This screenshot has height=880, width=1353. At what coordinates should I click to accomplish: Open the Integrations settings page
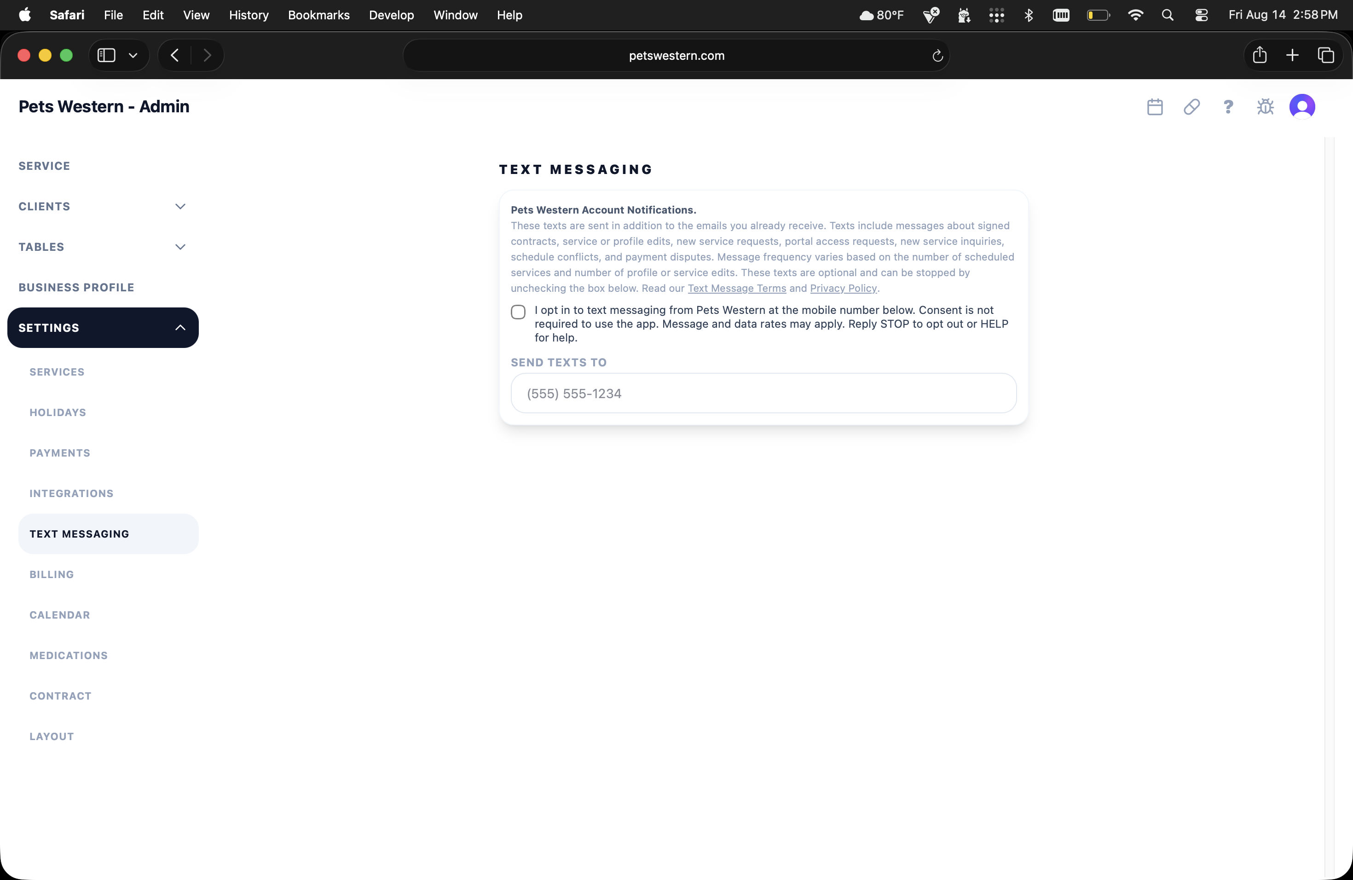(72, 493)
